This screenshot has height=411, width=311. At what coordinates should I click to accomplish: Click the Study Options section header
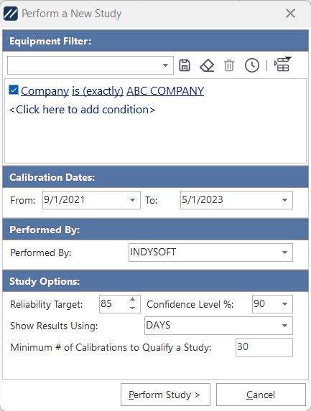[156, 281]
